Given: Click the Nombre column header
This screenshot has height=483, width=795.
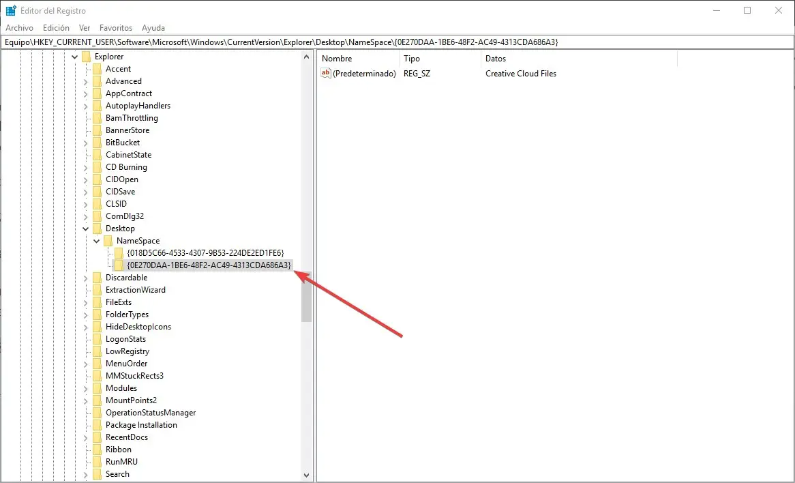Looking at the screenshot, I should pos(359,59).
